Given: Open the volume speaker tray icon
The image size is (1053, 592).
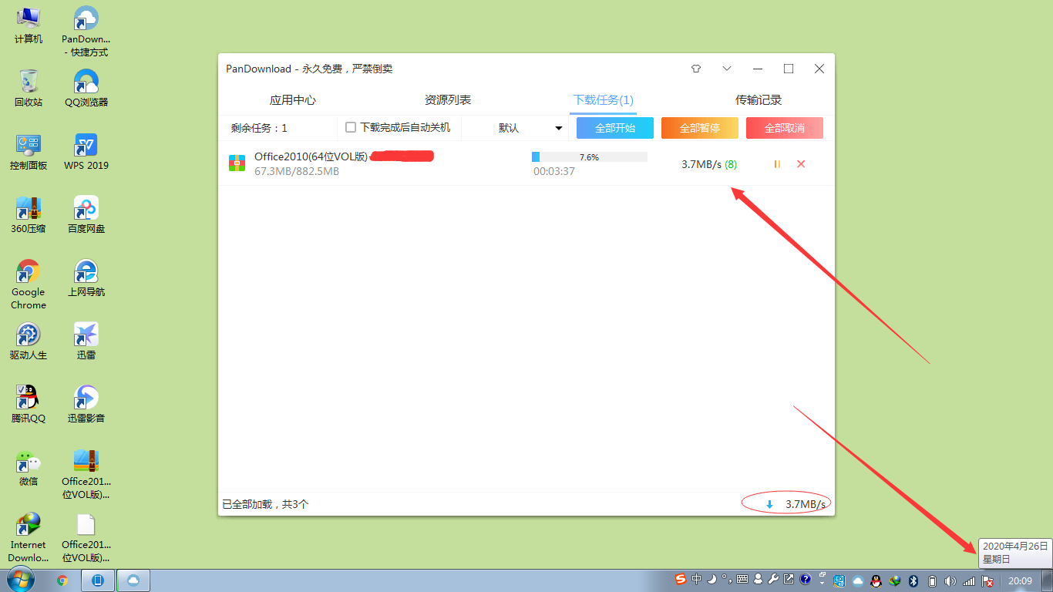Looking at the screenshot, I should [x=950, y=580].
